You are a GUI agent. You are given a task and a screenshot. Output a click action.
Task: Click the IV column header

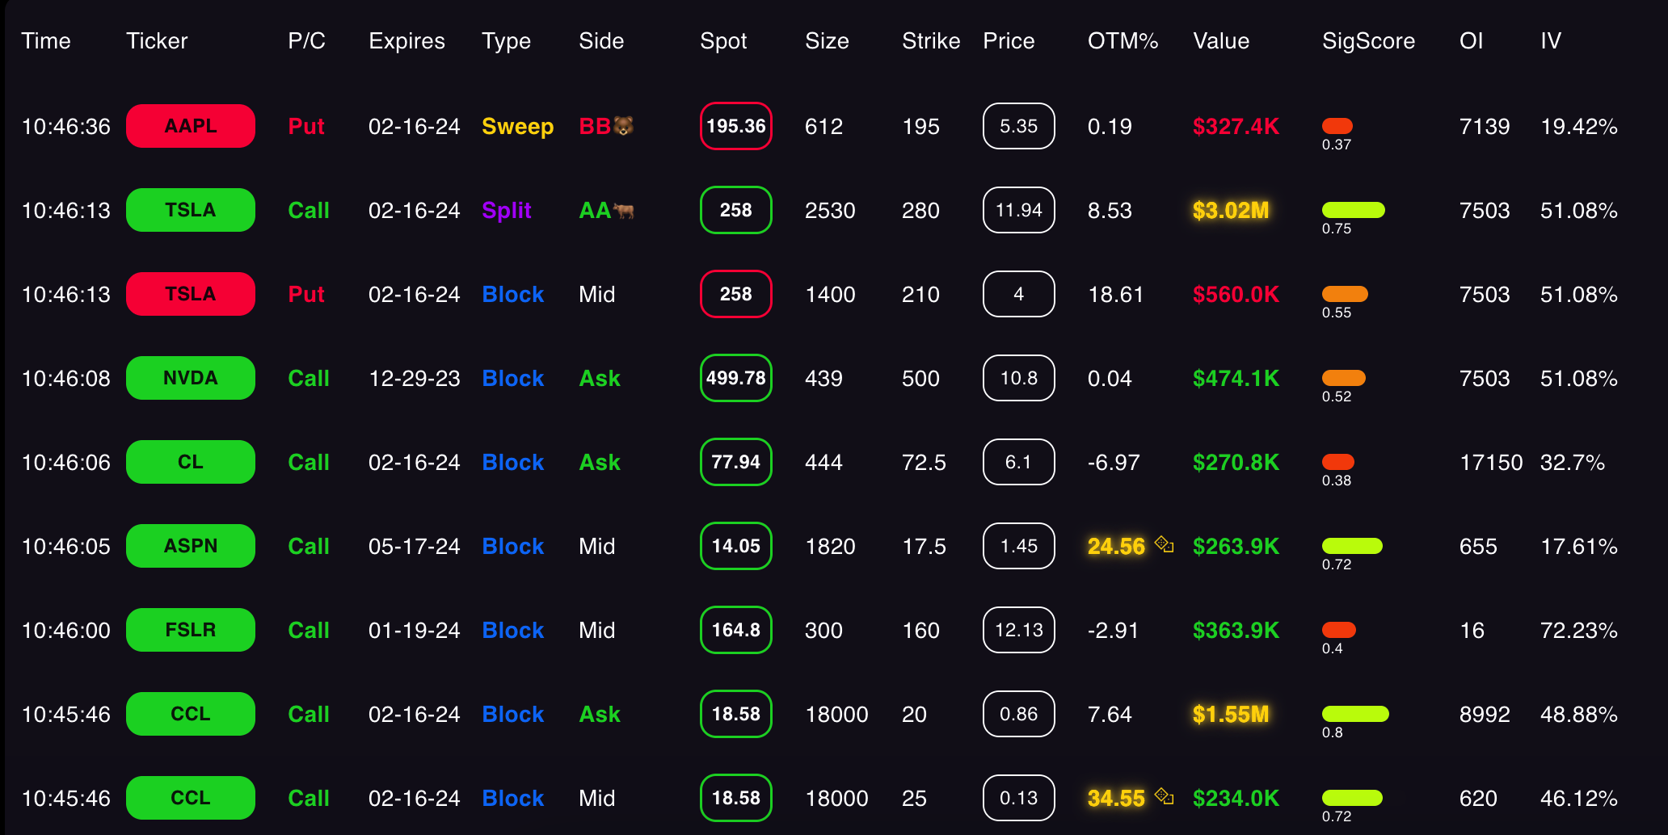pyautogui.click(x=1549, y=41)
